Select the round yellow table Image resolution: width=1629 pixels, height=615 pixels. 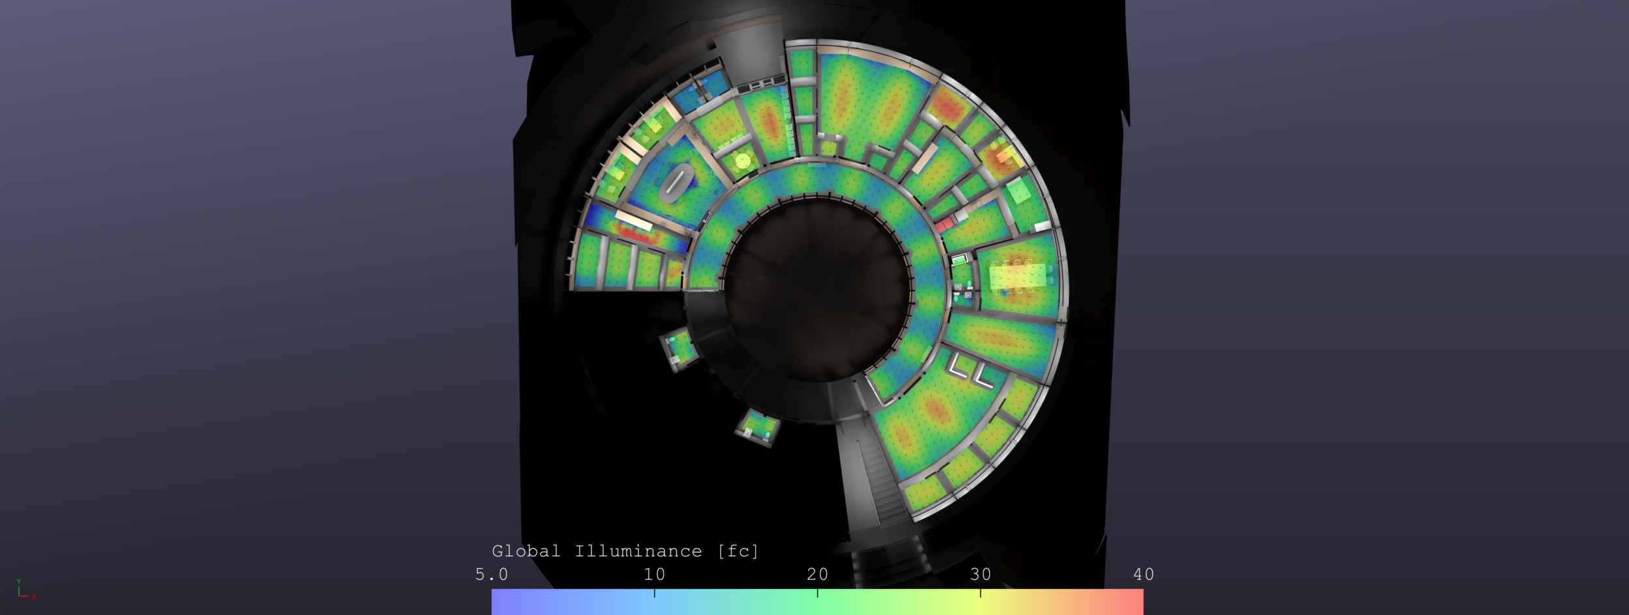(743, 159)
